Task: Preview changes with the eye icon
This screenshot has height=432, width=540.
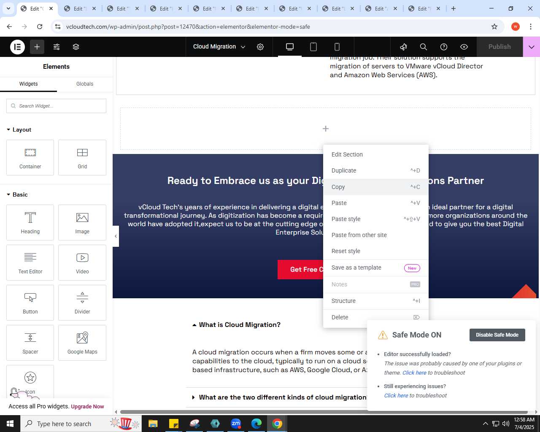Action: pos(464,47)
